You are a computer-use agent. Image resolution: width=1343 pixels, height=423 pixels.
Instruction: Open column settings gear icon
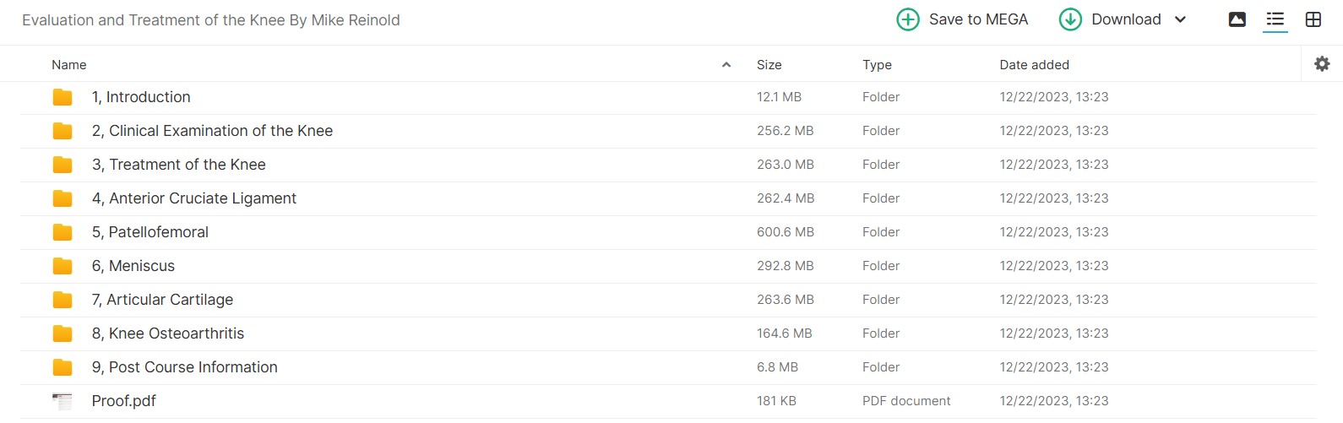coord(1322,63)
